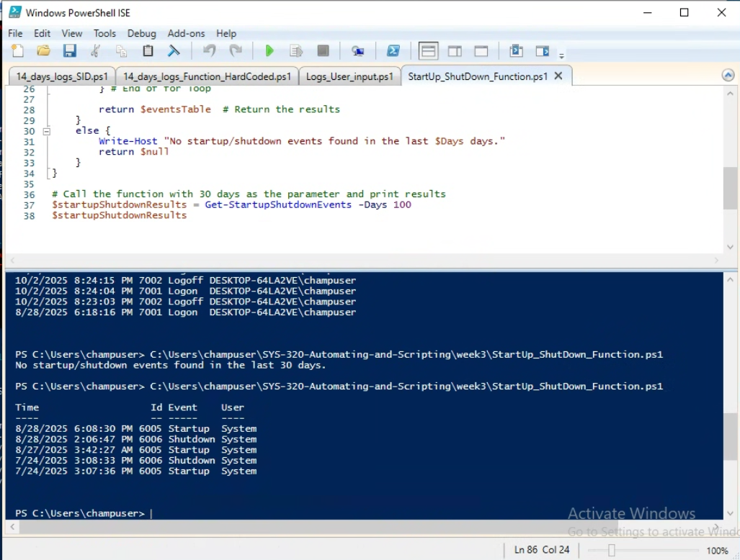Launch PowerShell.exe from the toolbar icon
Screen dimensions: 740x560
coord(393,51)
